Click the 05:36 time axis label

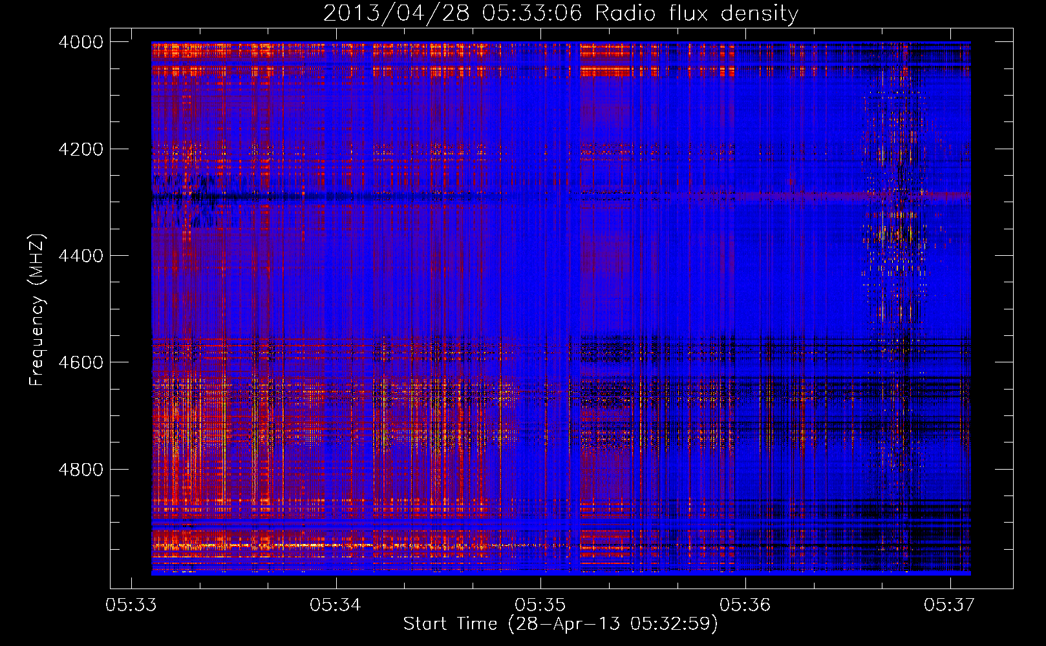tap(745, 605)
